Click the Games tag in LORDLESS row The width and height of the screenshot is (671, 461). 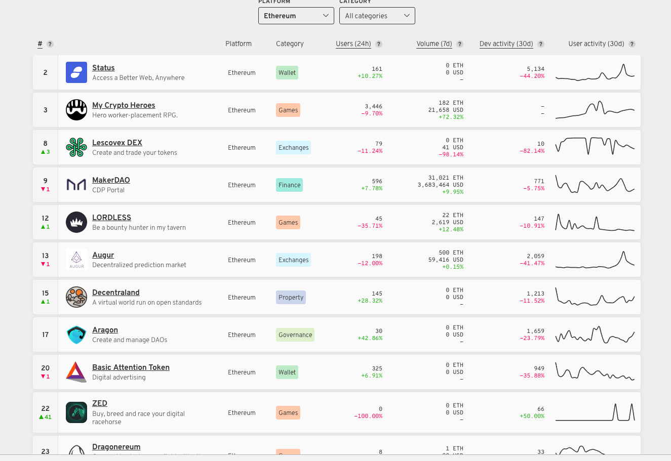(x=288, y=223)
